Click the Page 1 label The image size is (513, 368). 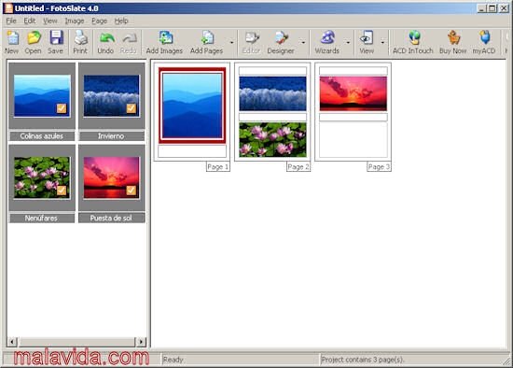pyautogui.click(x=218, y=167)
